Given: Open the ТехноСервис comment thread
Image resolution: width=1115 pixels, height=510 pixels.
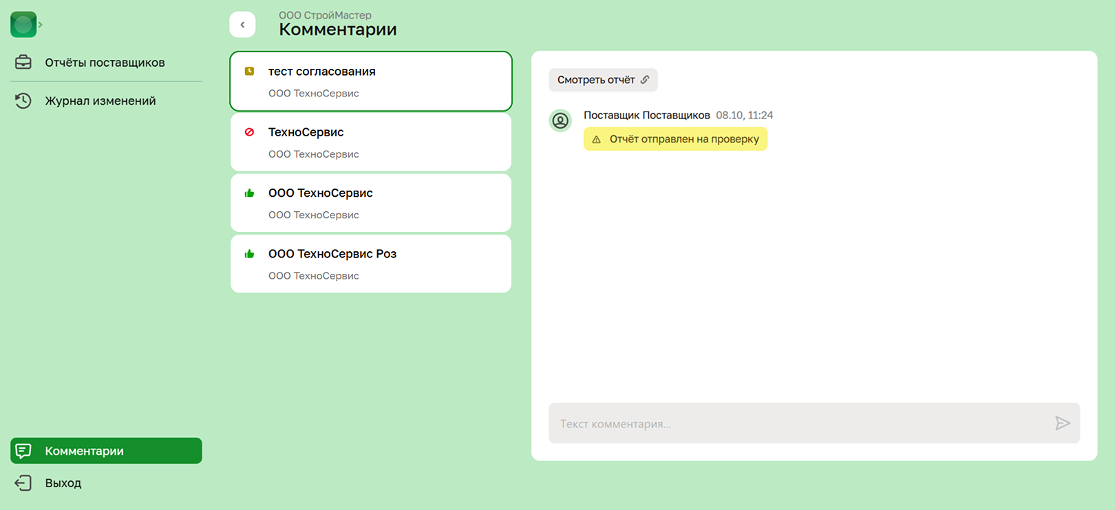Looking at the screenshot, I should click(x=371, y=142).
